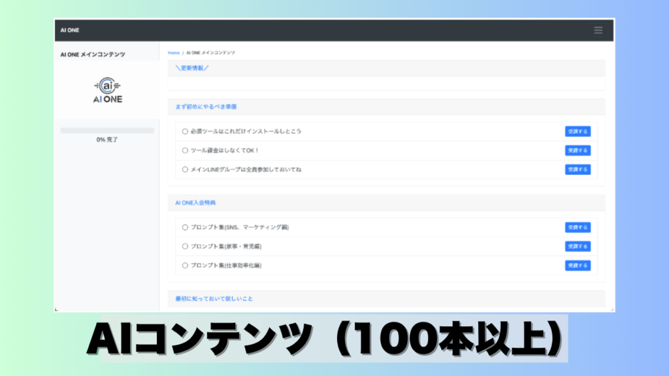Select radio for 必須ツールはこれだけインストールしとこう

pyautogui.click(x=185, y=131)
